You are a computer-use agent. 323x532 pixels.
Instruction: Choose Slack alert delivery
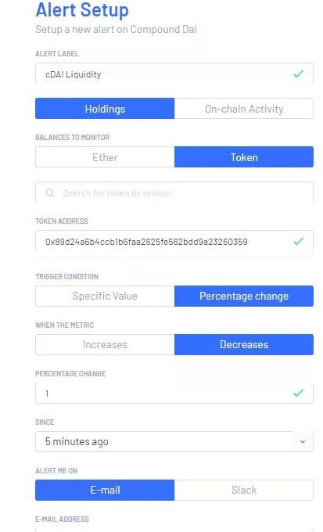(x=244, y=490)
